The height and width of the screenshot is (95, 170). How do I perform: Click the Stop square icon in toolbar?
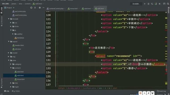point(160,4)
